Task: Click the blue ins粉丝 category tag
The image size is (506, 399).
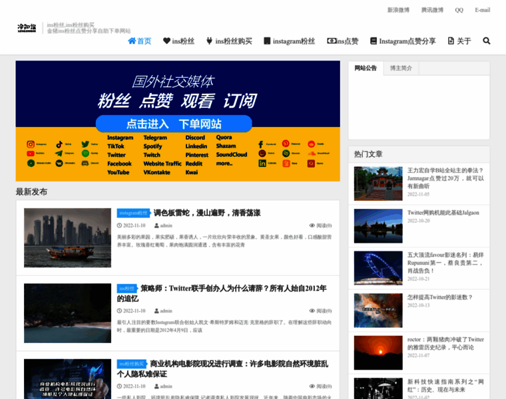Action: point(126,289)
